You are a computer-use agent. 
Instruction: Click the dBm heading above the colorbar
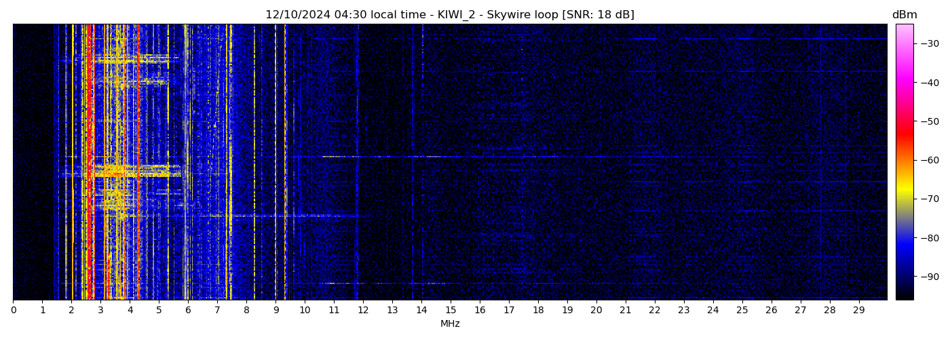904,15
